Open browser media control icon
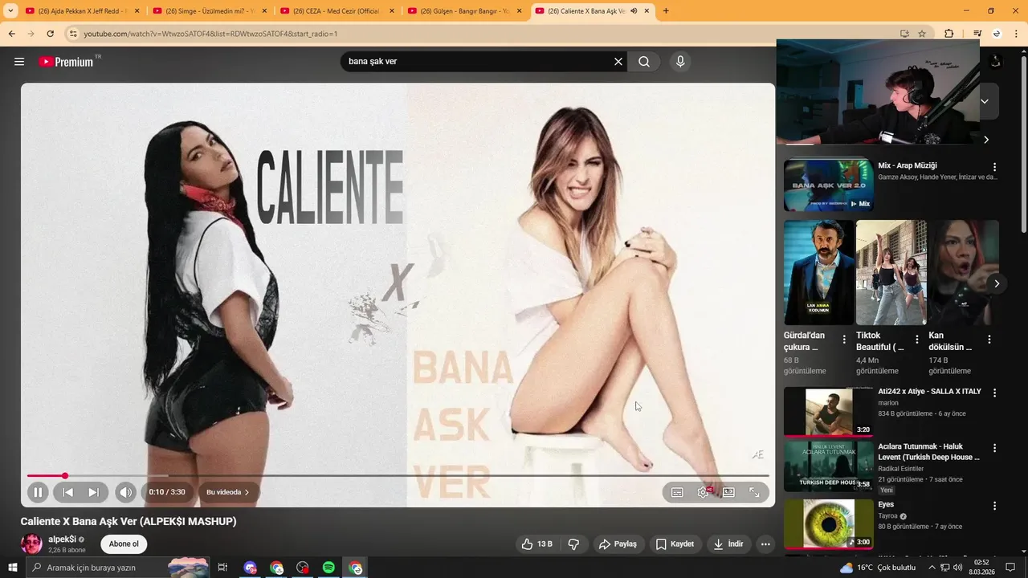This screenshot has width=1028, height=578. 977,34
